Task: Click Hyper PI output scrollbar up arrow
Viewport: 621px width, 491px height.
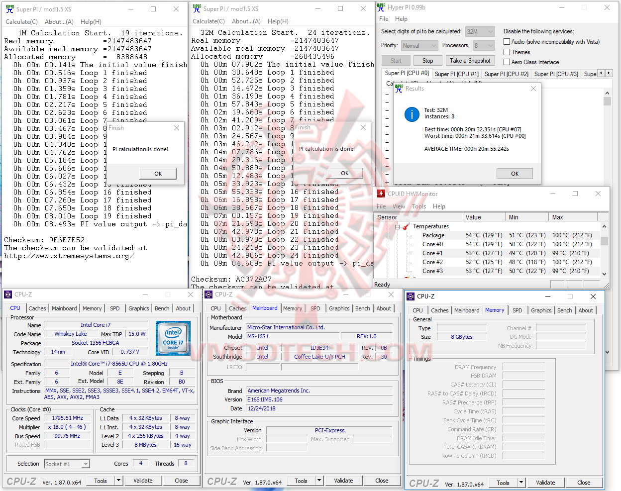Action: tap(607, 93)
